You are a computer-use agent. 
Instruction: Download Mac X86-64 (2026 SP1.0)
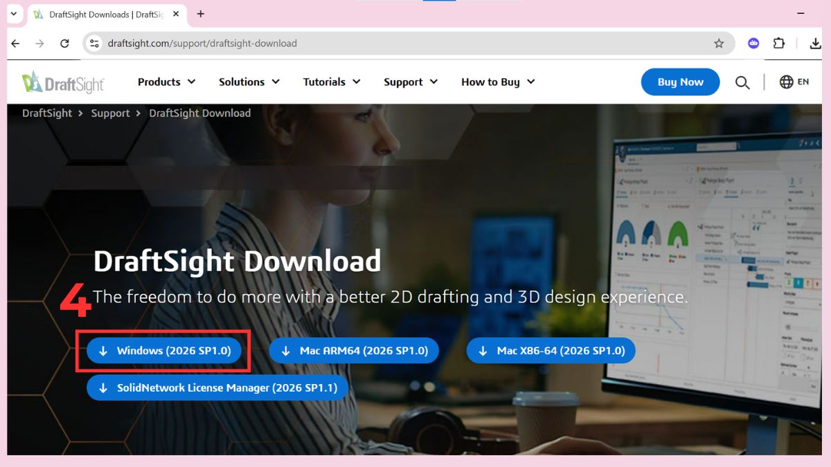[551, 351]
